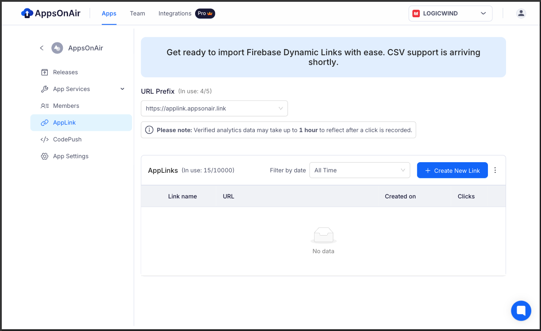541x331 pixels.
Task: Click the empty inbox No data icon
Action: click(323, 235)
